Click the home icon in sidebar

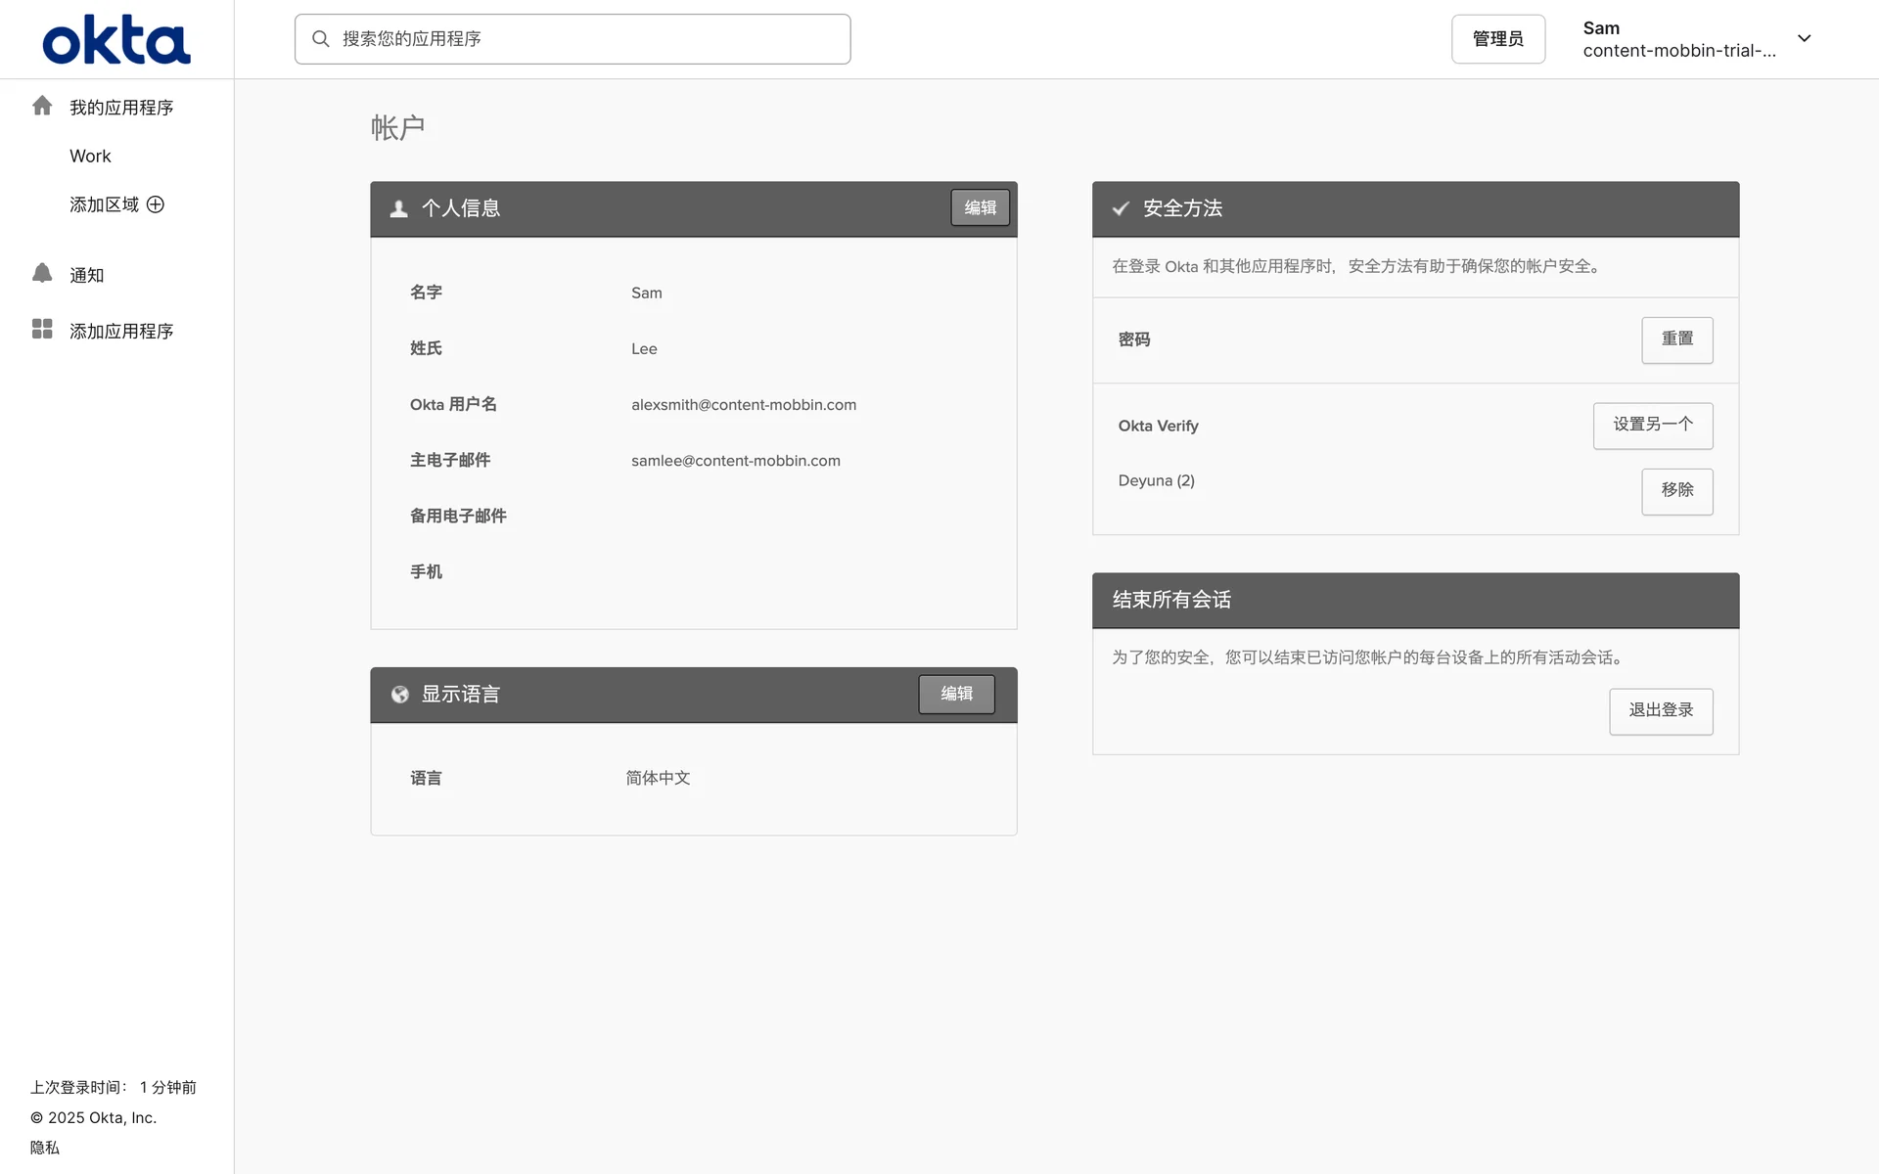(41, 106)
